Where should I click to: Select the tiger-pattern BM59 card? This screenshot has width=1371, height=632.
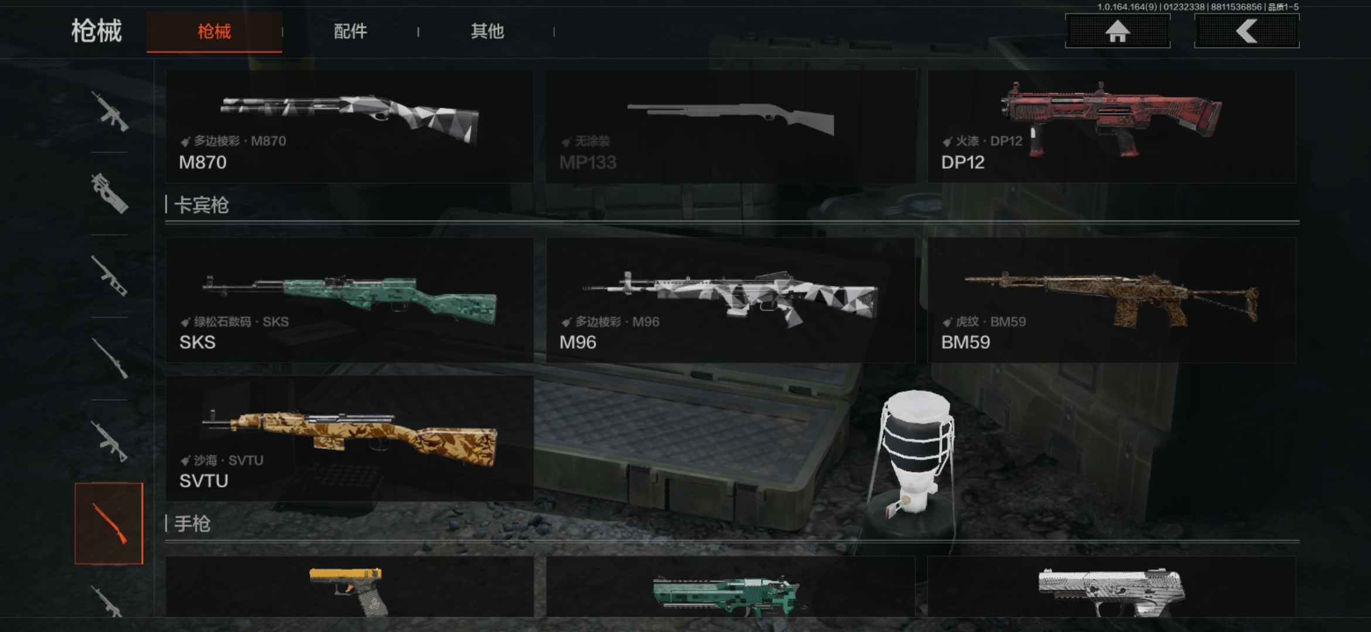[x=1112, y=300]
